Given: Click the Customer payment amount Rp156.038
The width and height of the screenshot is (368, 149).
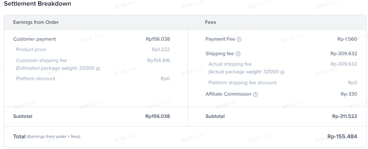Looking at the screenshot, I should (158, 39).
